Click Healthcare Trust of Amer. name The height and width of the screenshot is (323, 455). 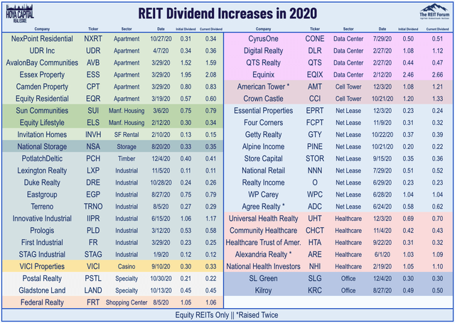pos(263,243)
